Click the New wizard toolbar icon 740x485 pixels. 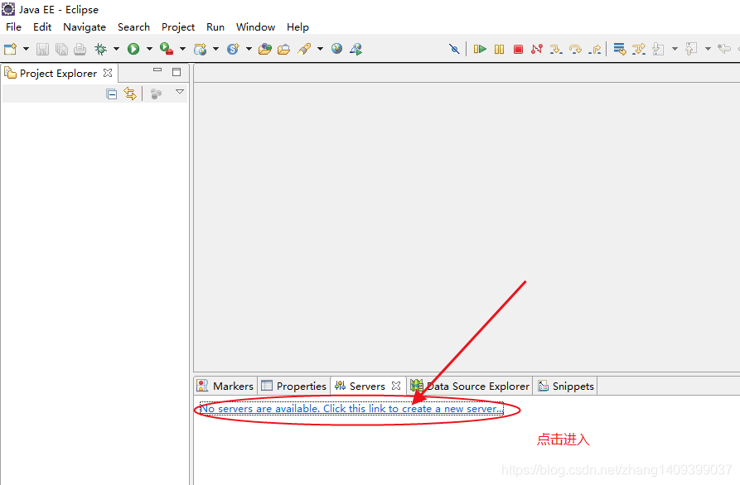(x=11, y=49)
